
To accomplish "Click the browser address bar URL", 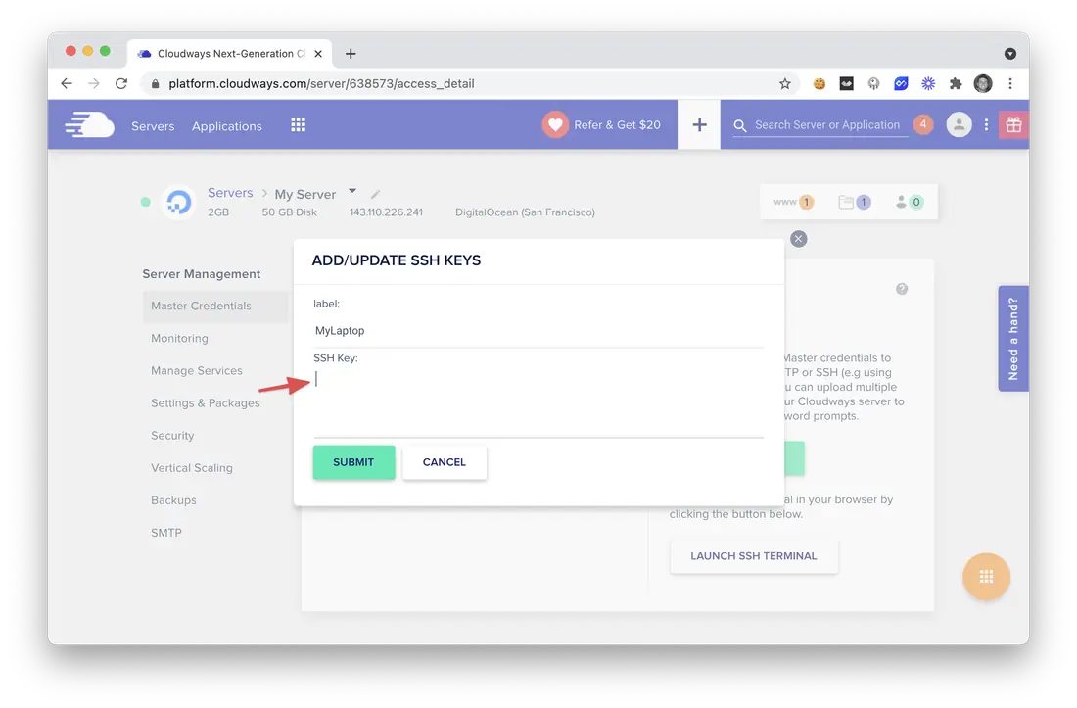I will pyautogui.click(x=321, y=84).
